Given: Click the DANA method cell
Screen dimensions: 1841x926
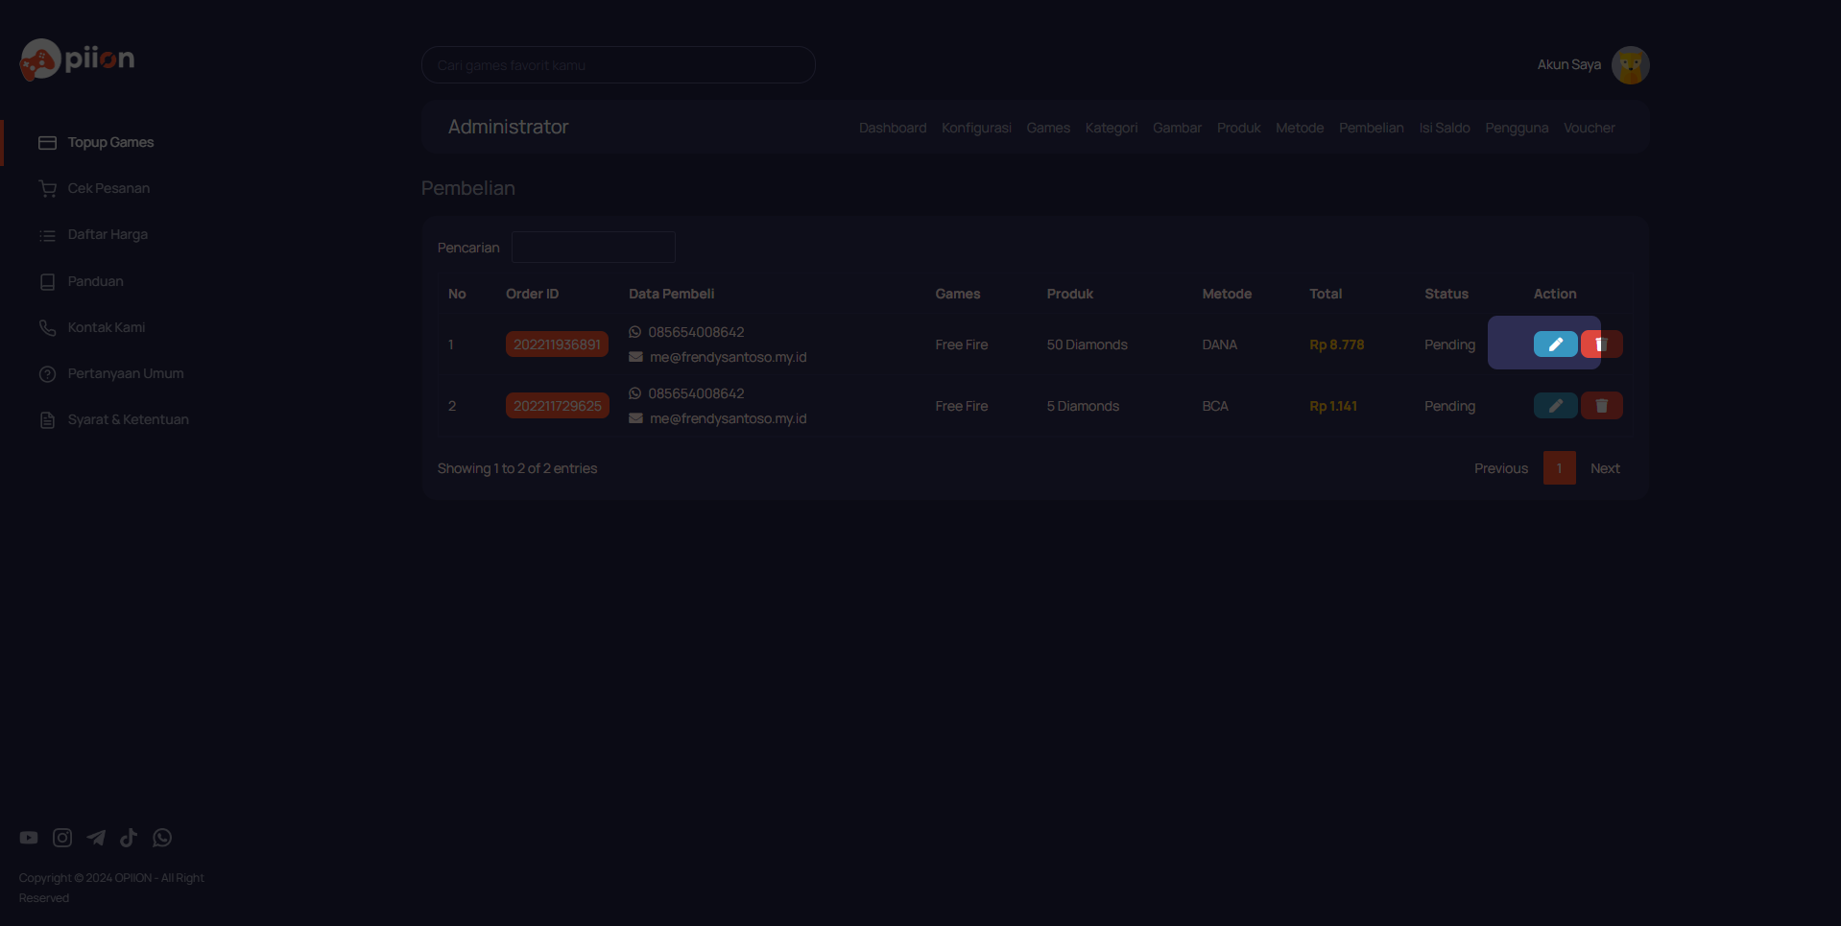Looking at the screenshot, I should [x=1219, y=344].
